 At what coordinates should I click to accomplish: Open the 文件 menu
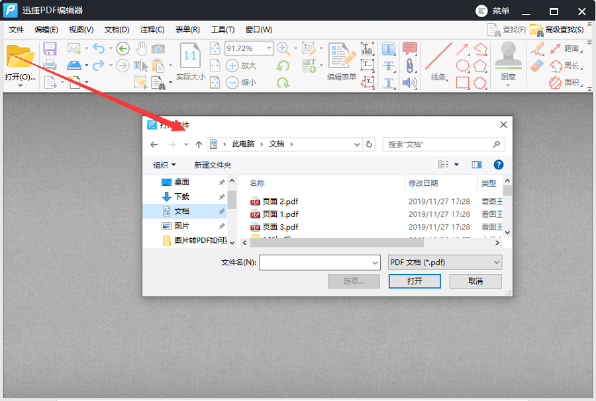point(17,30)
